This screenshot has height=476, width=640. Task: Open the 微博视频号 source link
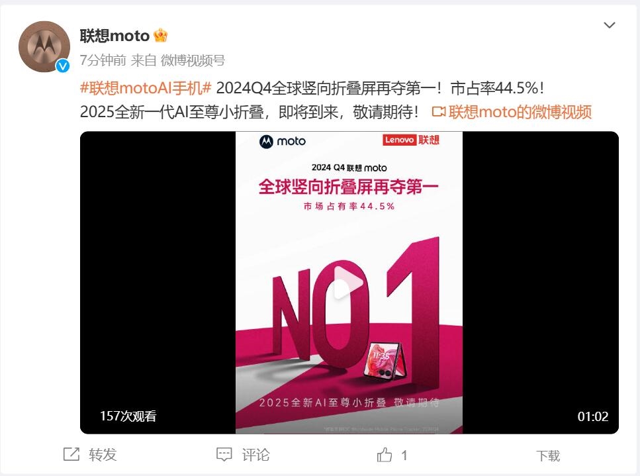193,60
